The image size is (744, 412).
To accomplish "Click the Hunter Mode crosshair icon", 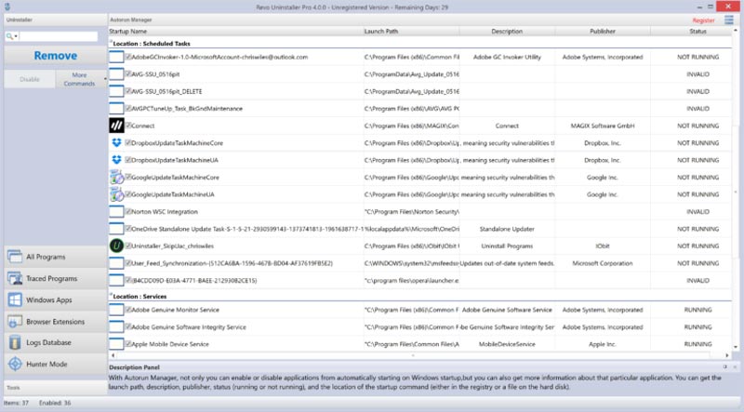I will 15,364.
